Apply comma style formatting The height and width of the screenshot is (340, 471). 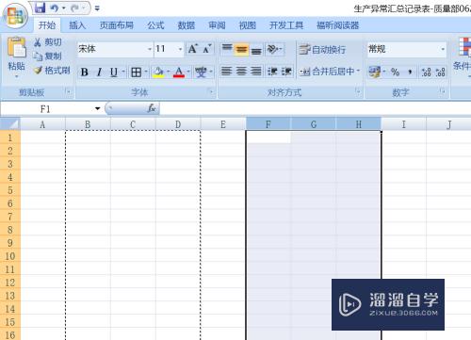pos(410,73)
